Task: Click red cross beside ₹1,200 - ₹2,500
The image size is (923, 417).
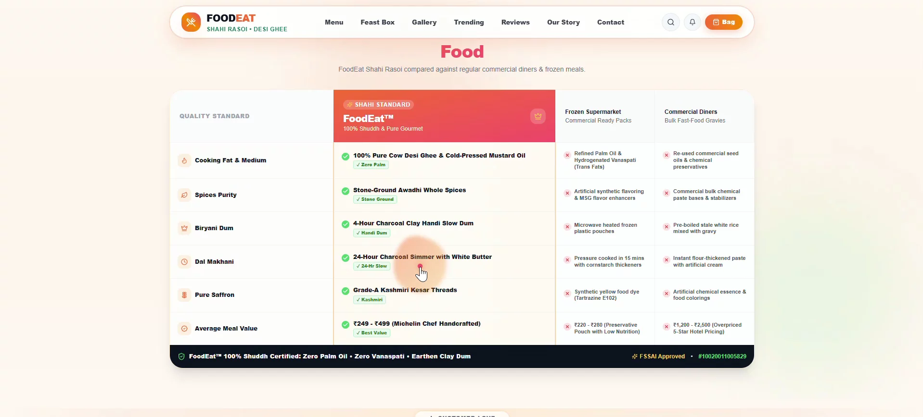Action: click(x=667, y=327)
